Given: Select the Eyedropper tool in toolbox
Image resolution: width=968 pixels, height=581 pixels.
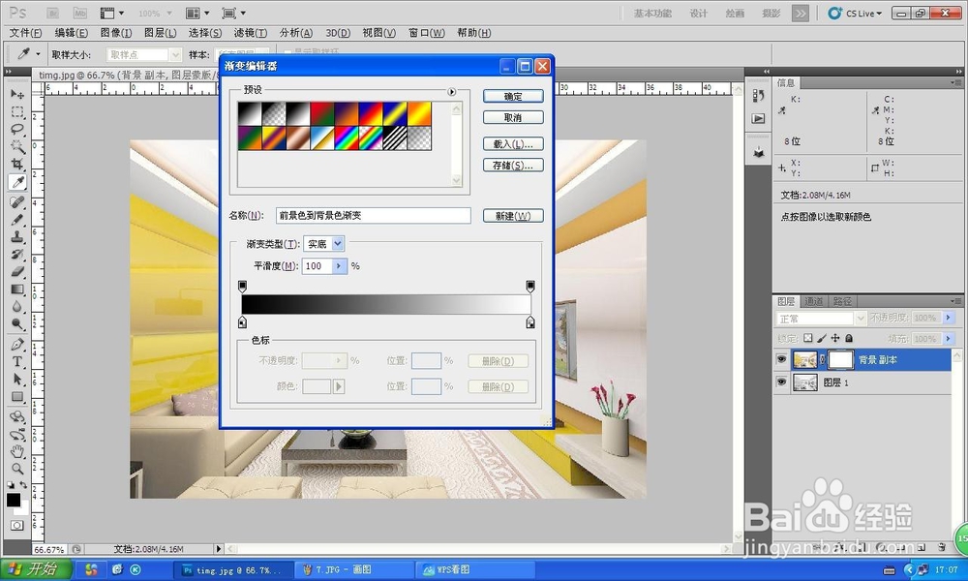Looking at the screenshot, I should tap(17, 181).
